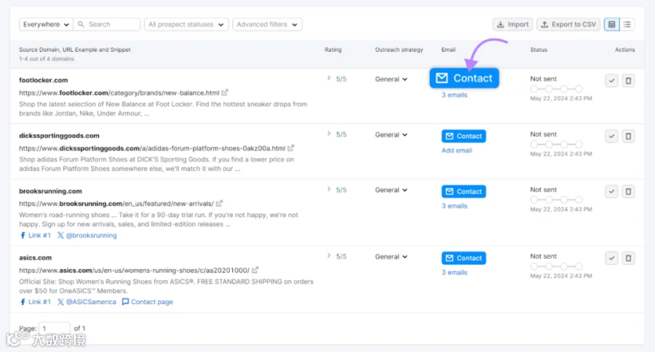Open All prospect statuses dropdown
The width and height of the screenshot is (655, 352).
(x=186, y=24)
